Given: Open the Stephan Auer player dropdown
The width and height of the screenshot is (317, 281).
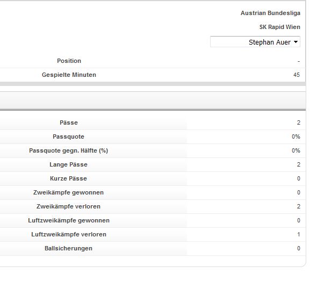Looking at the screenshot, I should point(255,42).
